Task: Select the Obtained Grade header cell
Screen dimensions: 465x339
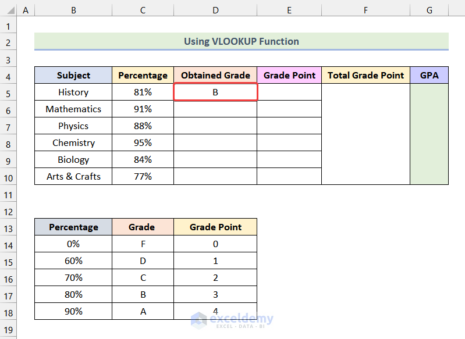Action: click(x=215, y=76)
